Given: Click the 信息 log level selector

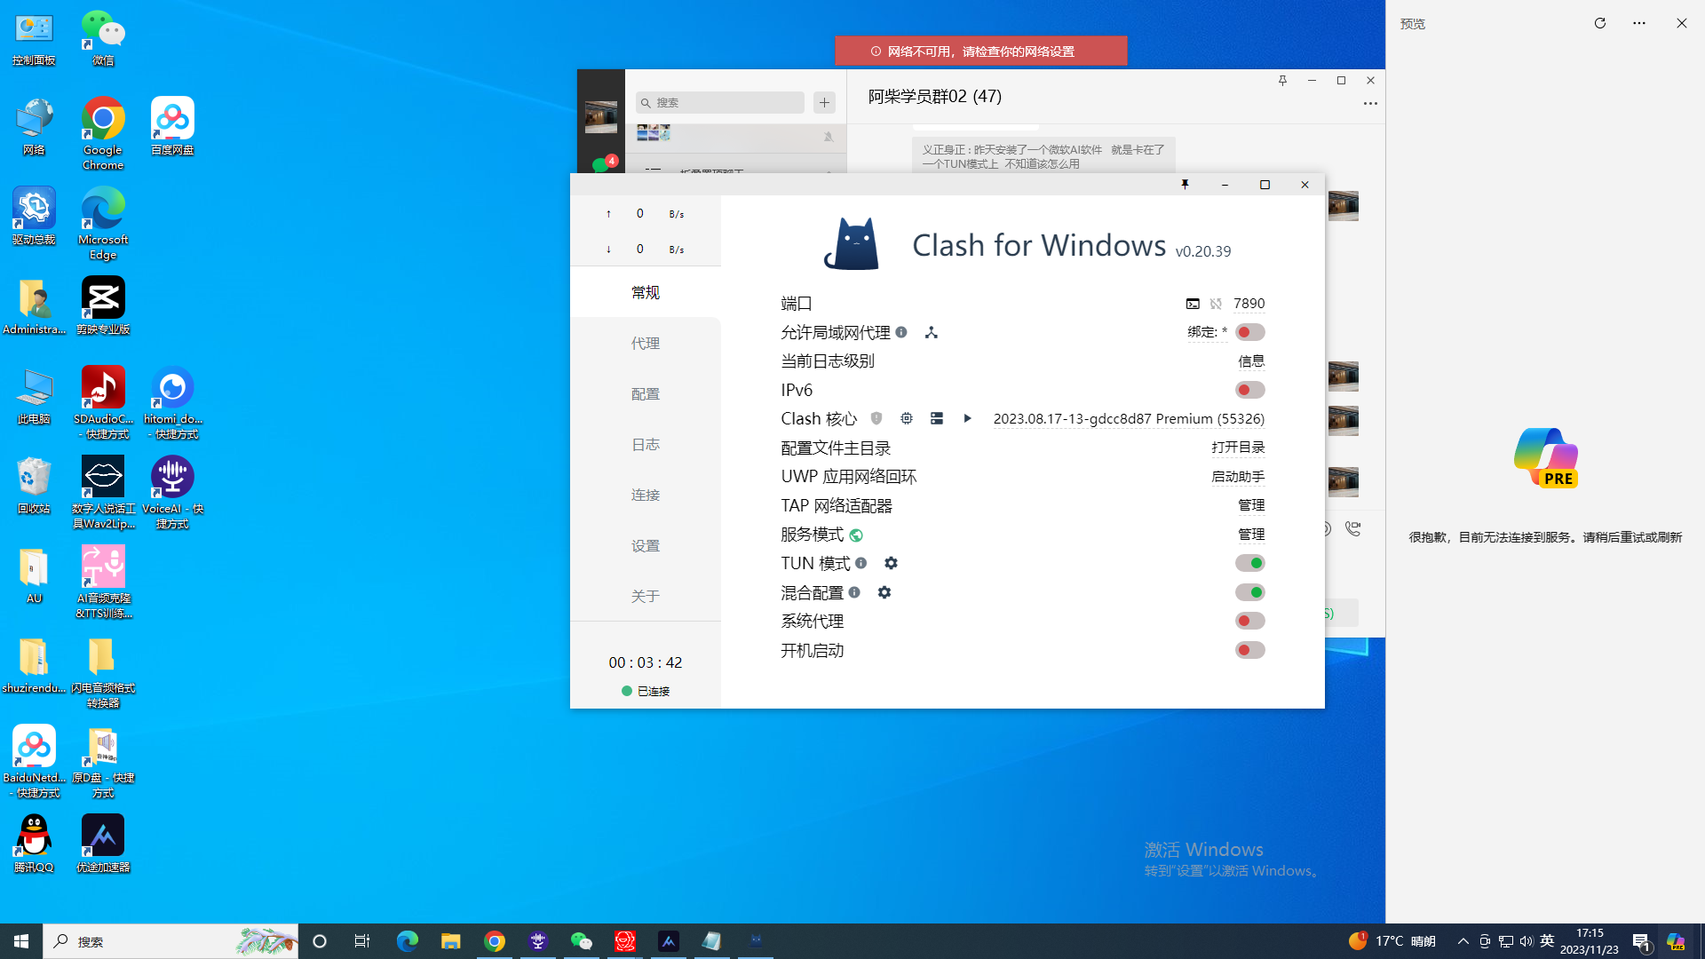Looking at the screenshot, I should 1250,361.
